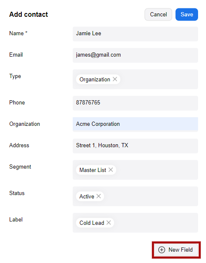206x263 pixels.
Task: Remove the Organization tag from Type
Action: 115,79
